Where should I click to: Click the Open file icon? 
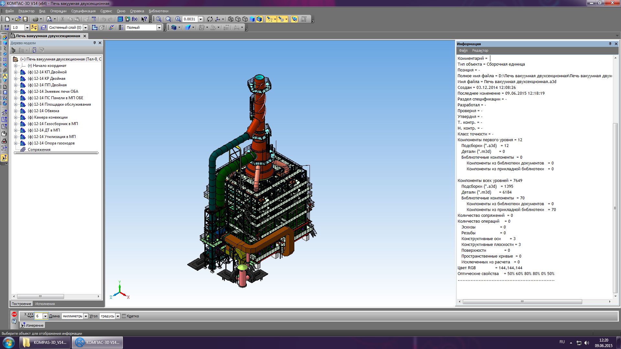(18, 19)
